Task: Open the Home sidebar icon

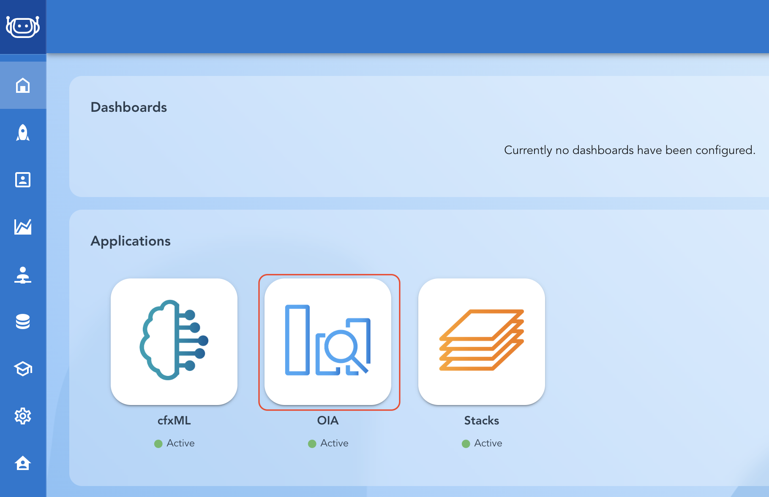Action: (23, 85)
